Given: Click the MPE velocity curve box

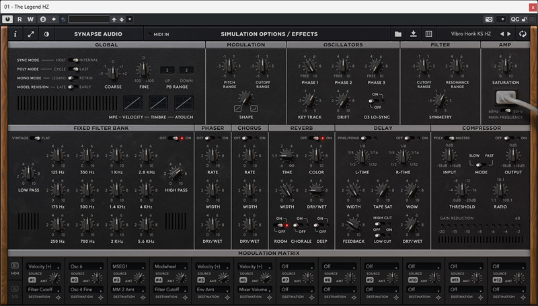Looking at the screenshot, I should point(133,103).
